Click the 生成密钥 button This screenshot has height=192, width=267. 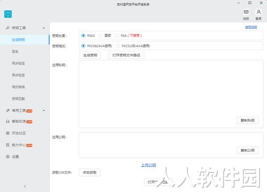pos(90,55)
